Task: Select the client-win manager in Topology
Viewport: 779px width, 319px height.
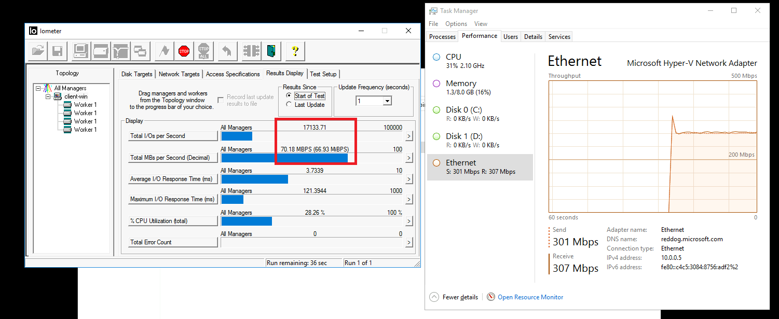Action: tap(76, 96)
